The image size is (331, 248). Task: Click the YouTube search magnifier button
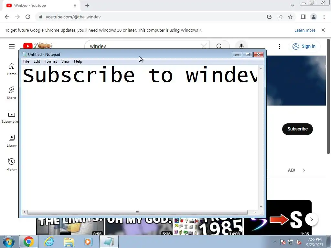coord(219,46)
